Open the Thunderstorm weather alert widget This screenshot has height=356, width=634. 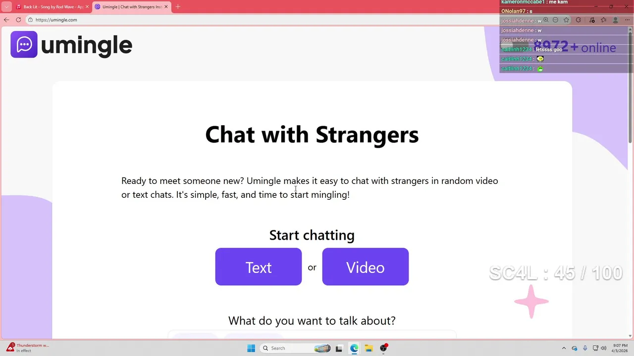point(27,348)
